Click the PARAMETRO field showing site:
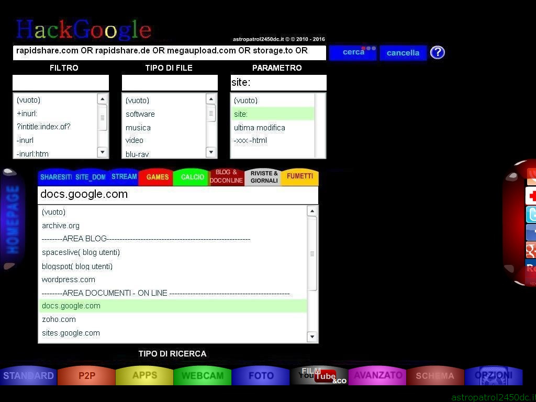536x402 pixels. (x=278, y=83)
